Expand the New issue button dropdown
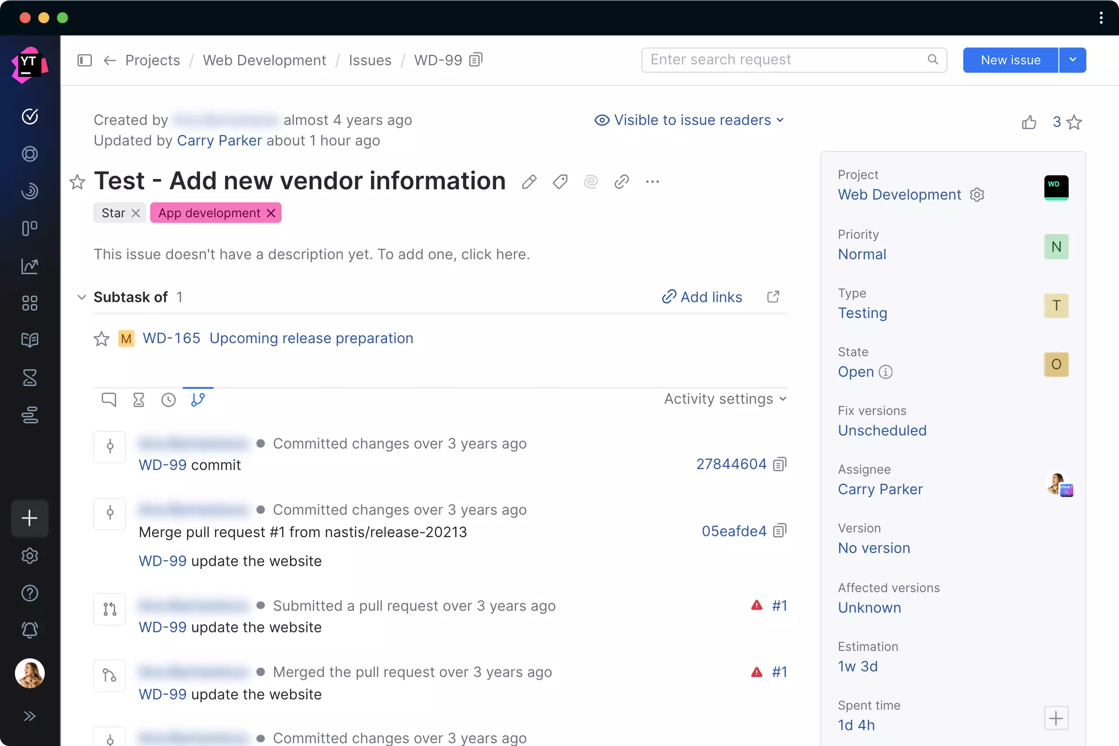Image resolution: width=1119 pixels, height=746 pixels. point(1072,60)
